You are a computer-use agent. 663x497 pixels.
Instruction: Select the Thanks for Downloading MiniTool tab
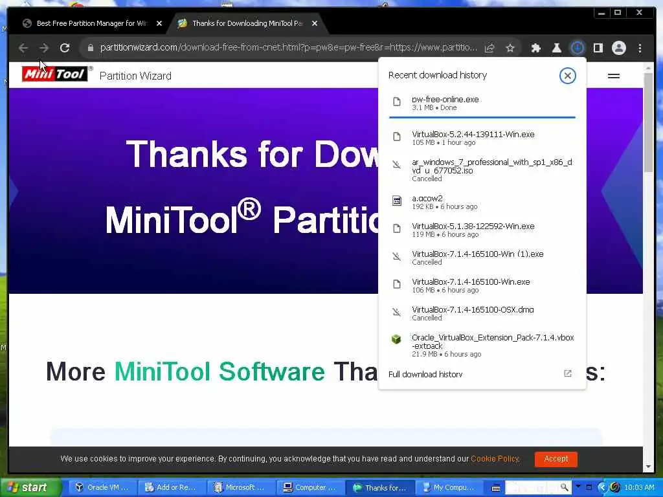247,23
